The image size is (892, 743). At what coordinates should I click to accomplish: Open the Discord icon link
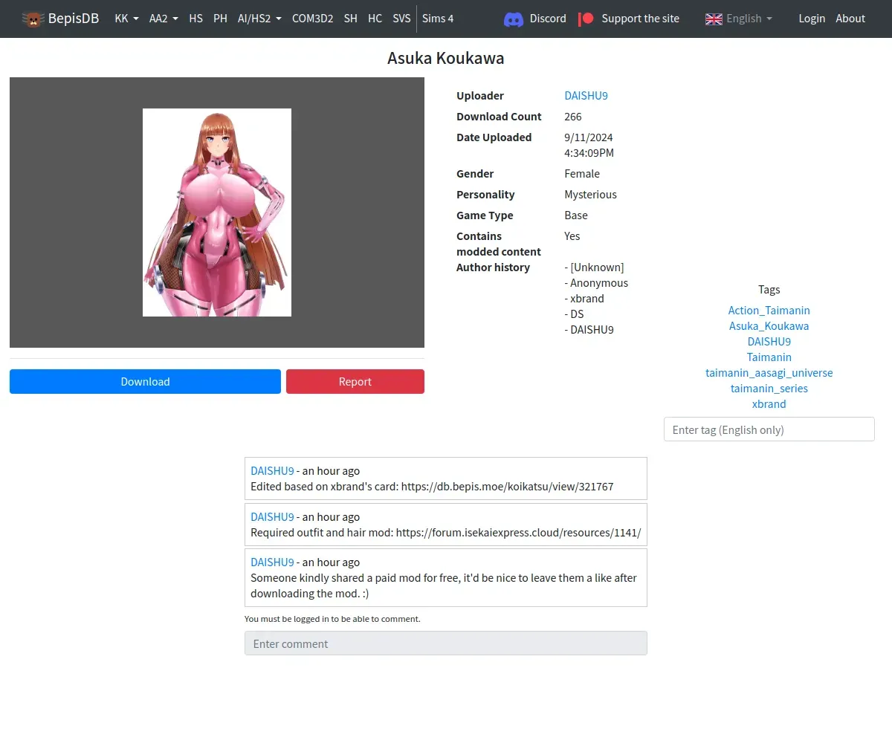(x=514, y=19)
